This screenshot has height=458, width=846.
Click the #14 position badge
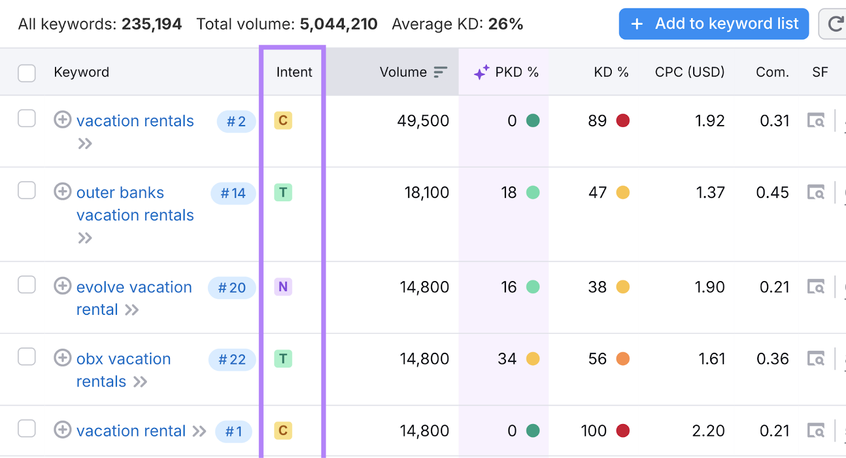(233, 193)
